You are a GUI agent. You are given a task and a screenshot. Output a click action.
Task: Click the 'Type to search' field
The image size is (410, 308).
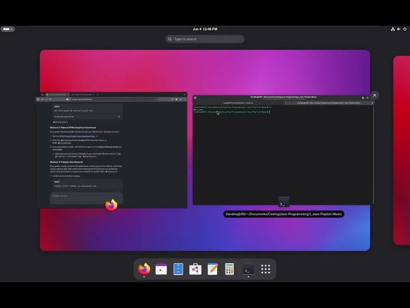205,39
